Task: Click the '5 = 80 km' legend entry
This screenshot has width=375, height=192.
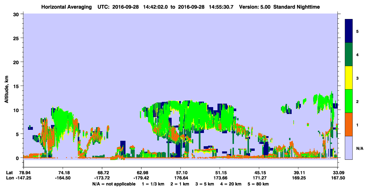Action: point(258,184)
